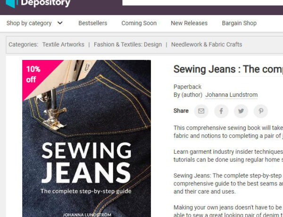Open Fashion & Textiles: Design category
283x217 pixels.
tap(128, 44)
